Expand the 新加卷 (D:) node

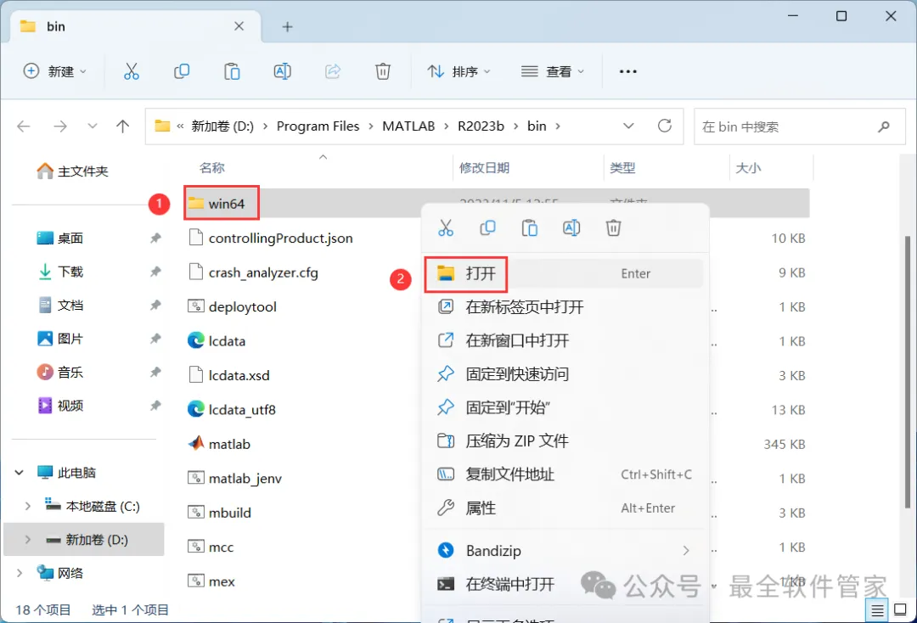27,540
